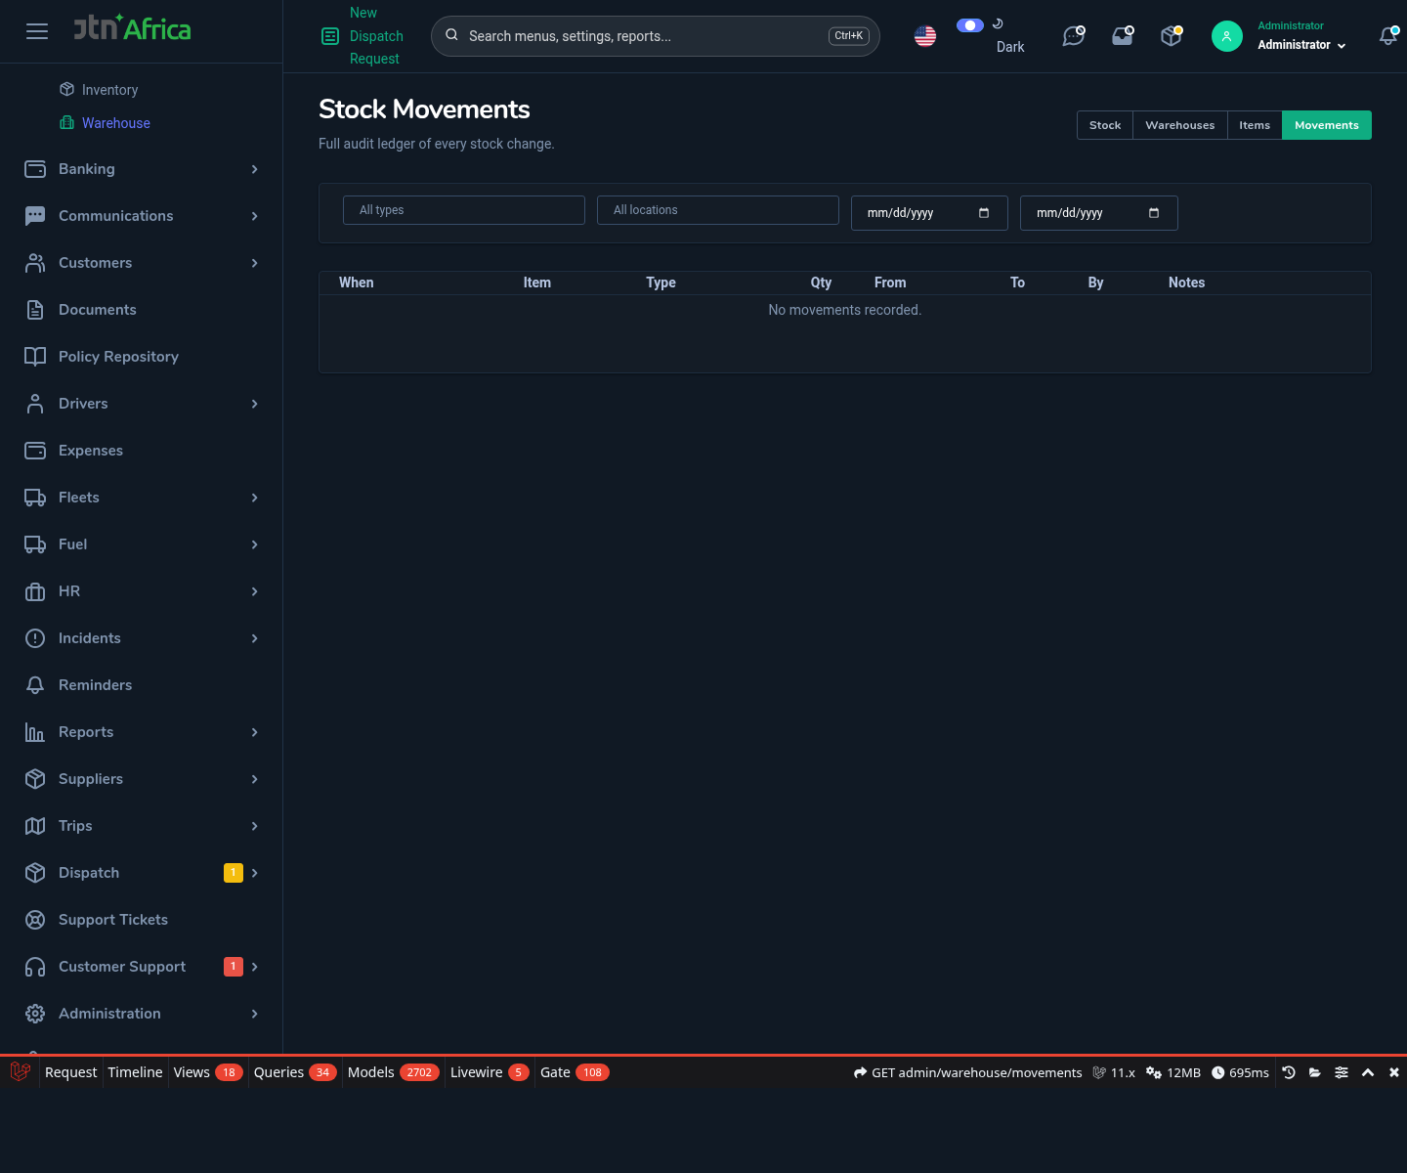This screenshot has width=1407, height=1173.
Task: Open debugbar folder icon
Action: [x=1315, y=1072]
